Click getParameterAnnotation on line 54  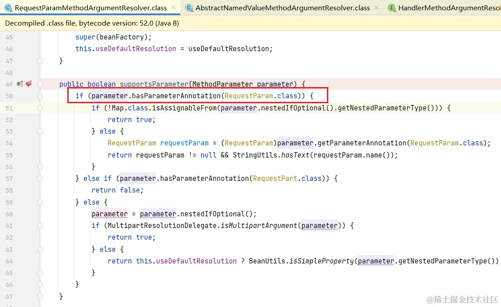(x=362, y=143)
